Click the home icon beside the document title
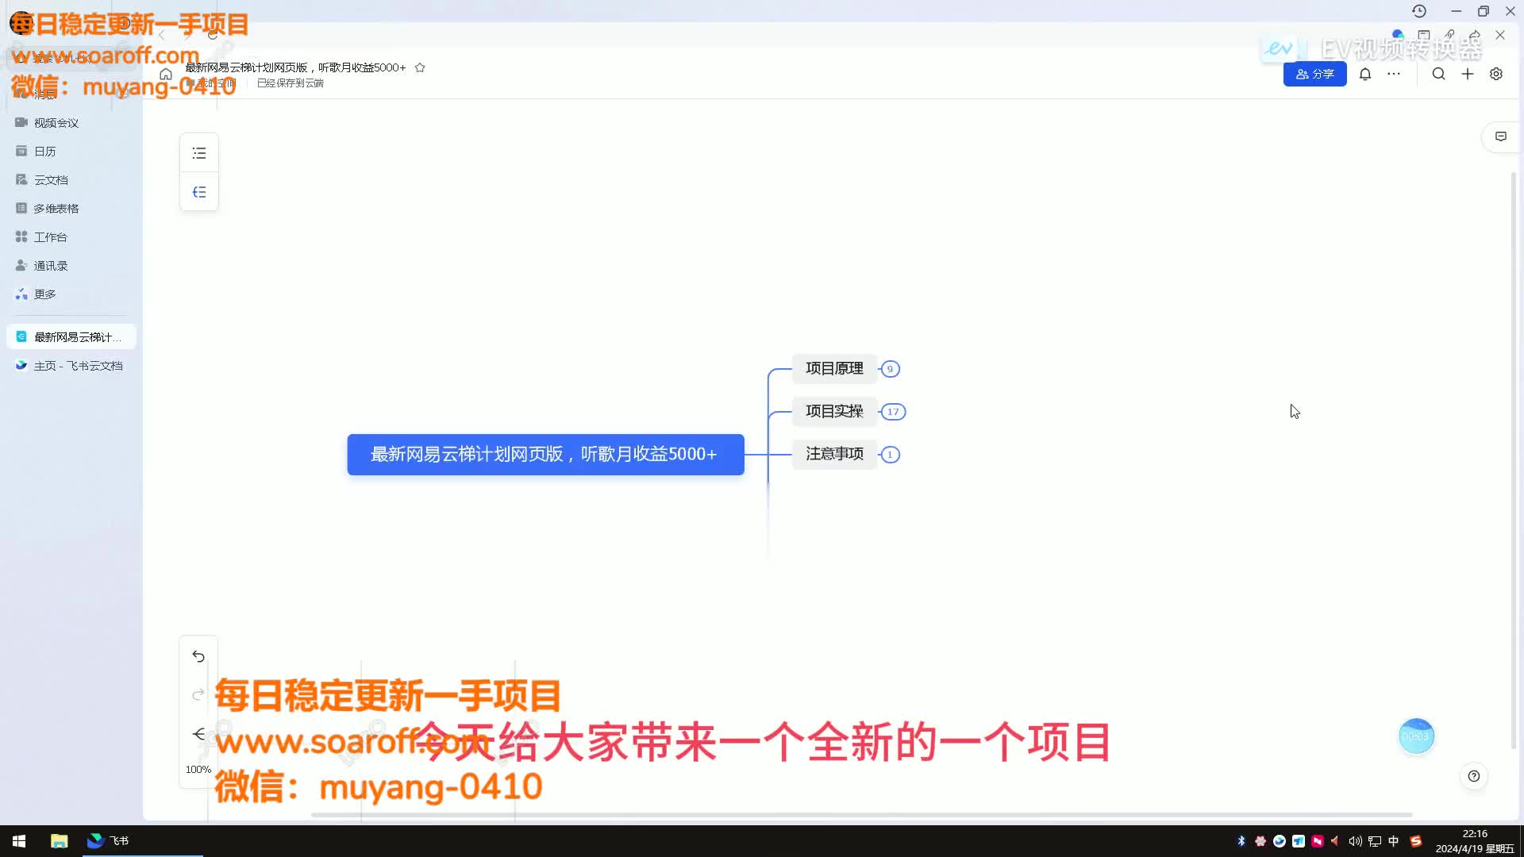Viewport: 1524px width, 857px height. 166,74
